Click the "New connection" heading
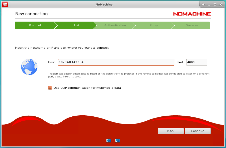Screen dimensions: 226x148 tap(32, 14)
